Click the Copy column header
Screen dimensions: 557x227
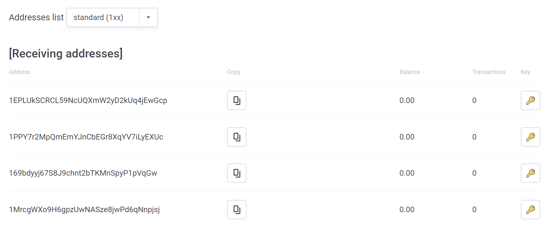click(234, 72)
